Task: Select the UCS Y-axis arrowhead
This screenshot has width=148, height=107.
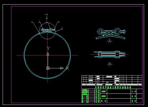Action: [x=48, y=54]
